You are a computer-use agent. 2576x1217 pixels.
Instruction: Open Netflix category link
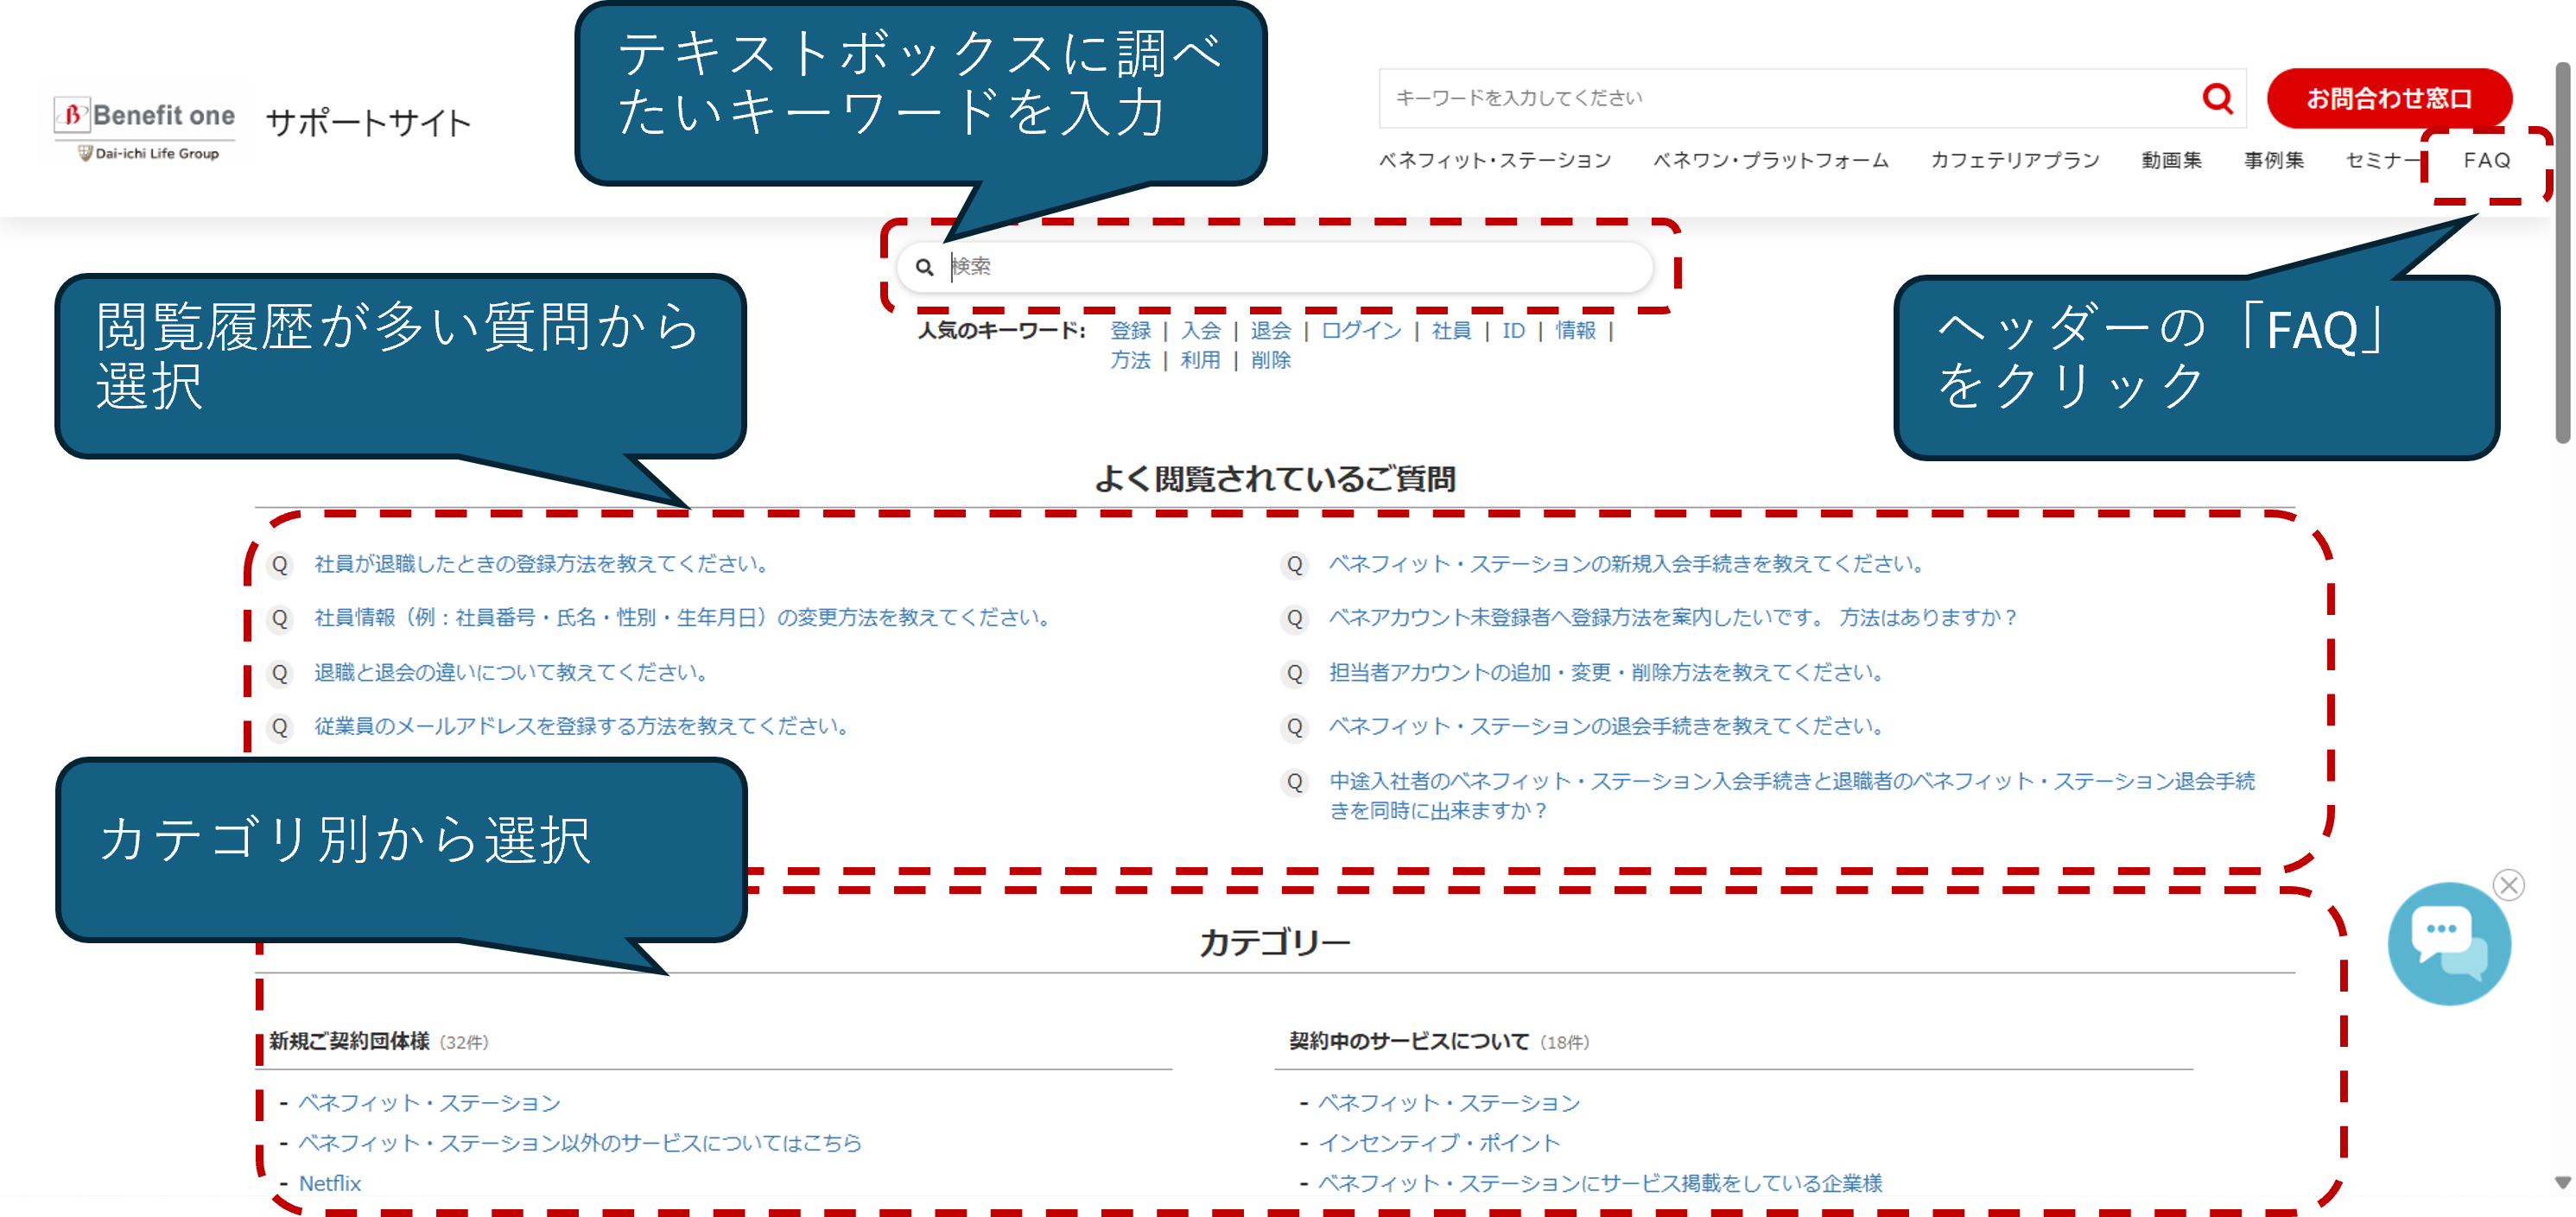[x=330, y=1183]
